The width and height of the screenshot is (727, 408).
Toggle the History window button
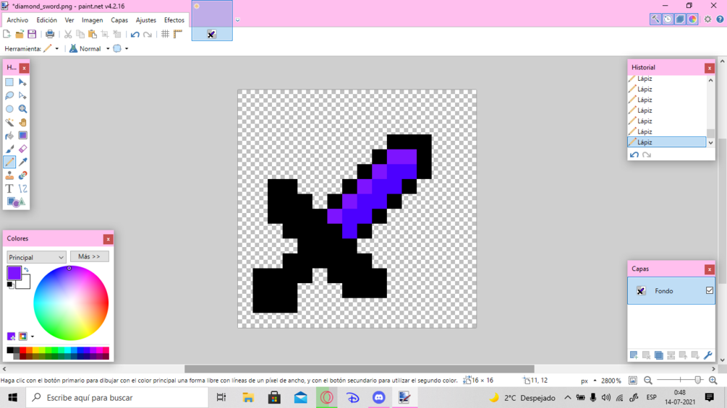pos(668,19)
